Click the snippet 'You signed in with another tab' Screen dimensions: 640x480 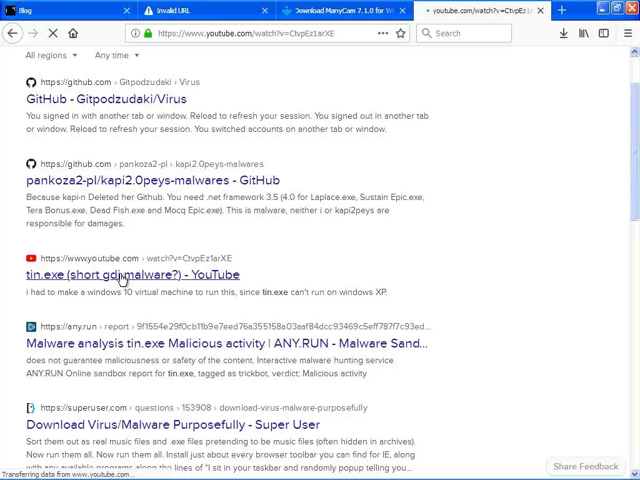[227, 122]
